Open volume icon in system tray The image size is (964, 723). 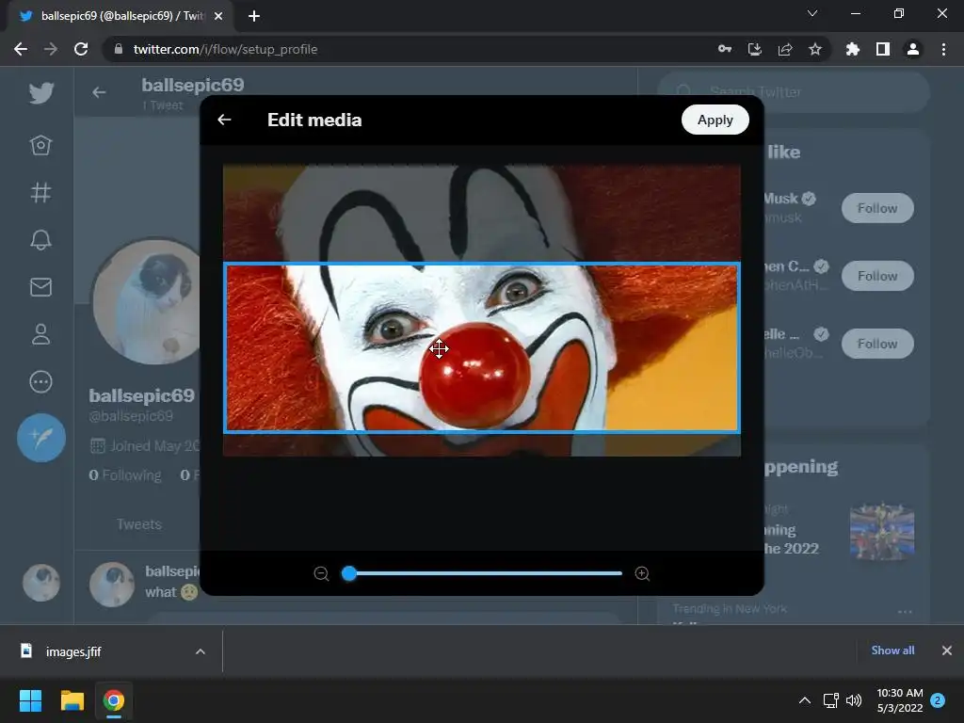pyautogui.click(x=854, y=700)
